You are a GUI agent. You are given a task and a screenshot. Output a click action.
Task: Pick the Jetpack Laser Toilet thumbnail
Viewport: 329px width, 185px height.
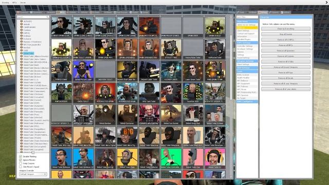149,71
